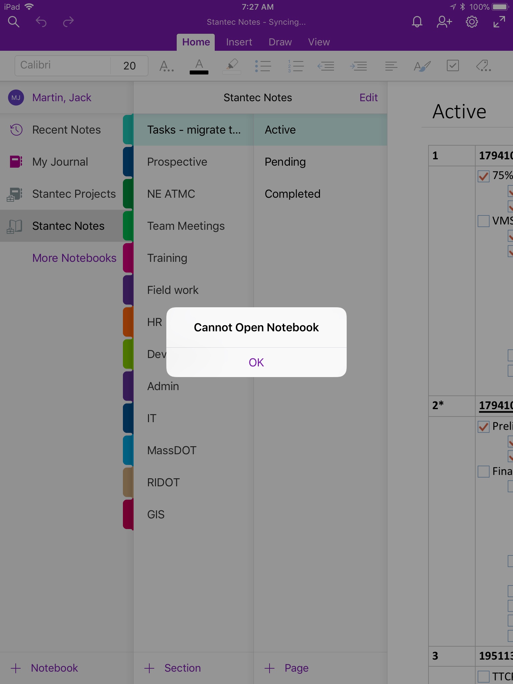Open More Notebooks link

click(74, 258)
